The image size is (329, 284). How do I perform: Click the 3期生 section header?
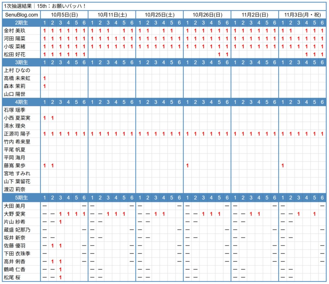[21, 62]
